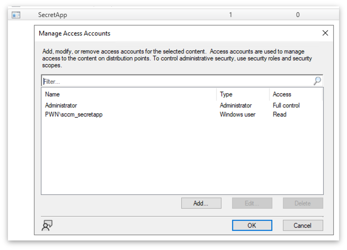
Task: Confirm with the OK button
Action: click(252, 225)
